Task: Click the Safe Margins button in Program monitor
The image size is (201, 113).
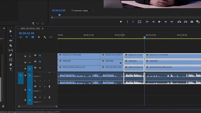Action: coord(139,22)
